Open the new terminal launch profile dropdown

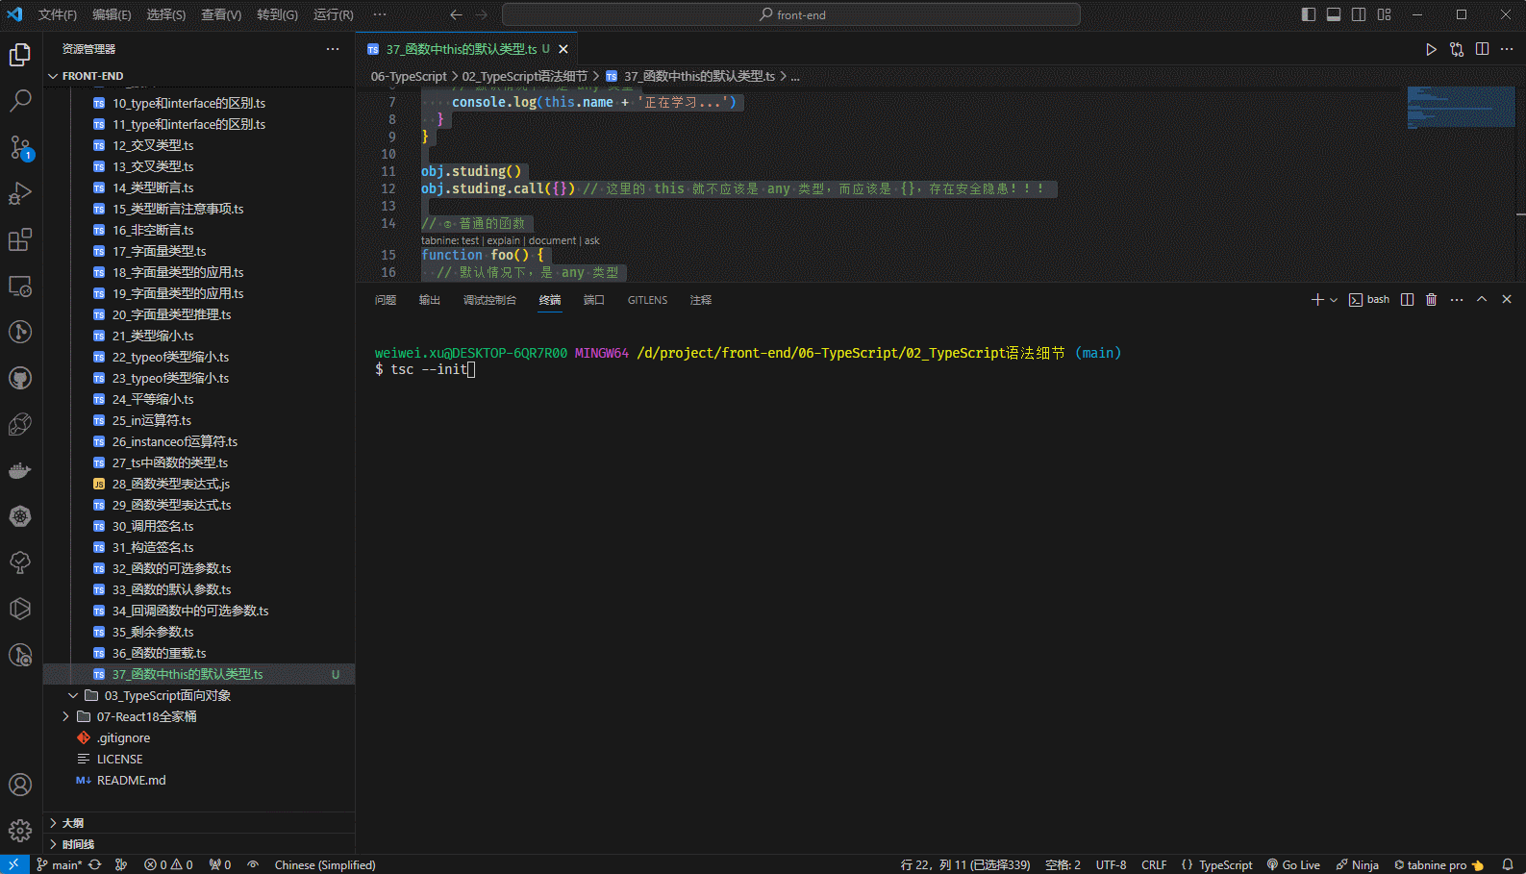coord(1334,300)
